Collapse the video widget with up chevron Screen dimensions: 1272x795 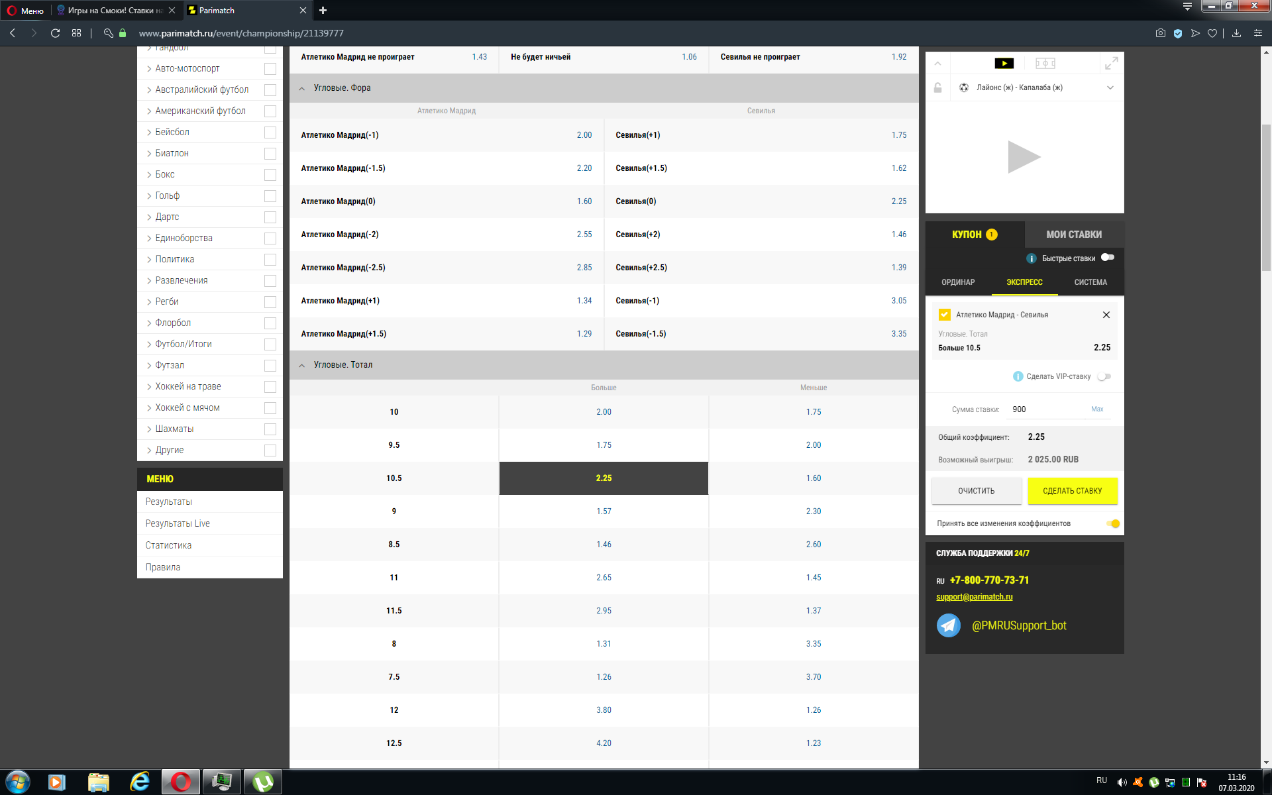pyautogui.click(x=937, y=64)
